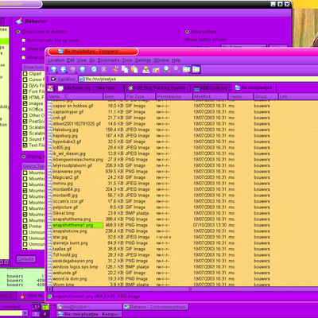Click the green status indicator in status bar
The height and width of the screenshot is (318, 318).
(x=49, y=297)
